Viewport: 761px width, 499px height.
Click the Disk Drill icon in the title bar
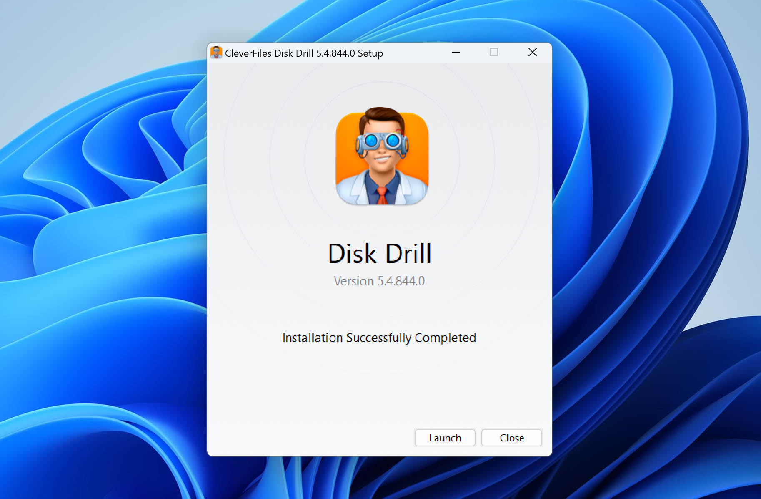[216, 53]
